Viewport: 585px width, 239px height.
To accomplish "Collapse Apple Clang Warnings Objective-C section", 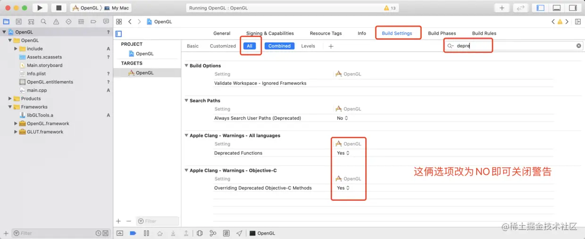I will (186, 170).
